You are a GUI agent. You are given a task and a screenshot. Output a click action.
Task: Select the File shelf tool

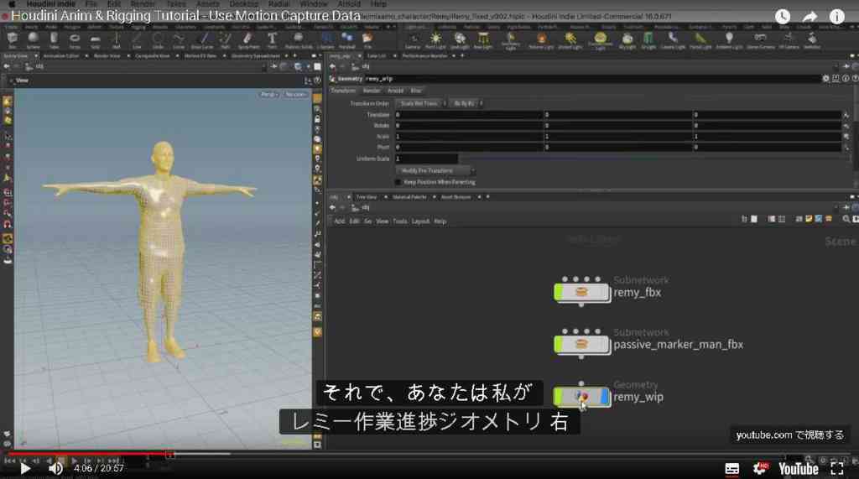point(367,39)
